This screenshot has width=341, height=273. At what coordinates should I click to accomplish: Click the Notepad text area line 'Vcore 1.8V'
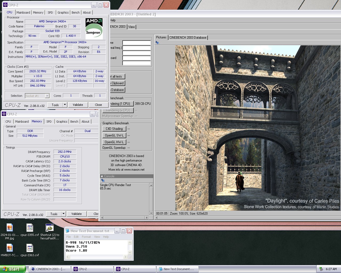tap(76, 250)
